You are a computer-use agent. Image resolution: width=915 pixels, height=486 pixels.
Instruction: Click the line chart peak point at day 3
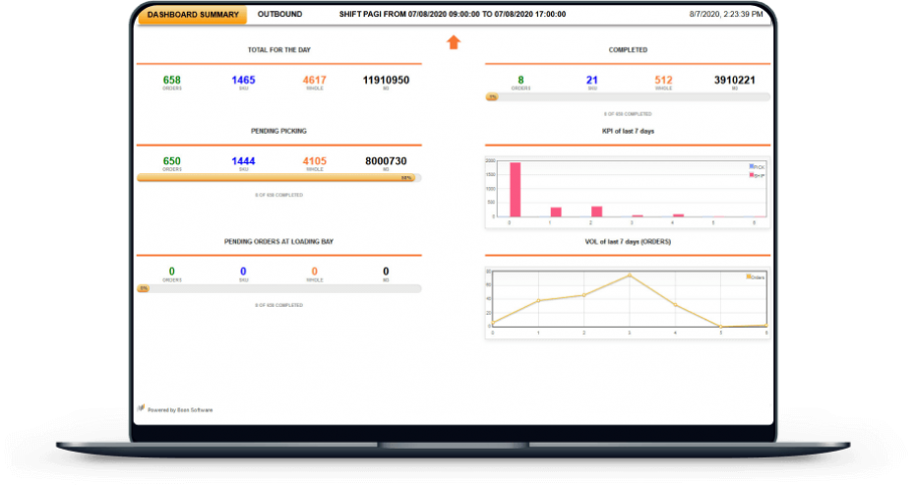pyautogui.click(x=629, y=275)
